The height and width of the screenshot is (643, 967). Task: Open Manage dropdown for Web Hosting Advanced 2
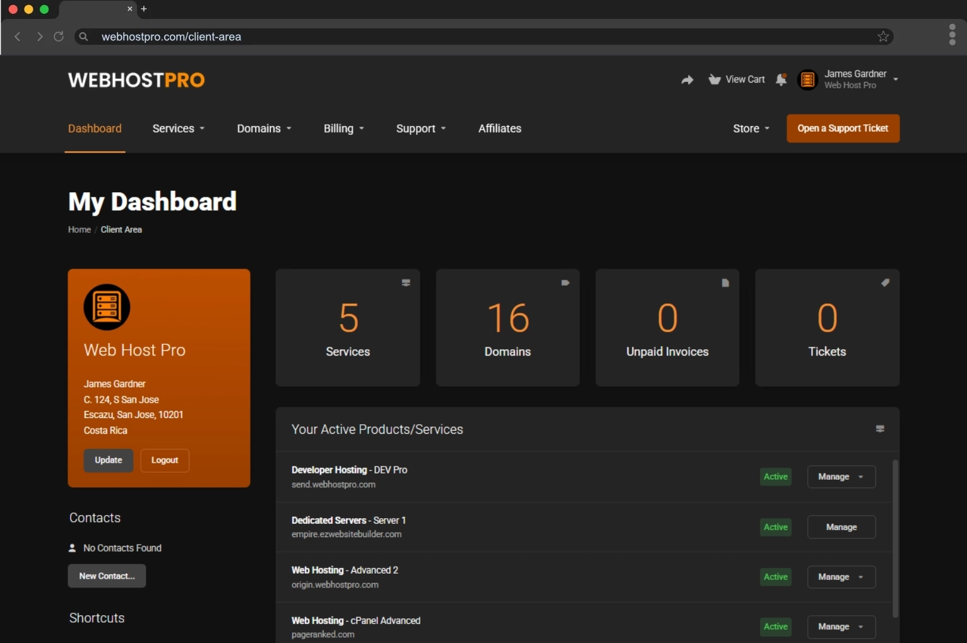[841, 577]
